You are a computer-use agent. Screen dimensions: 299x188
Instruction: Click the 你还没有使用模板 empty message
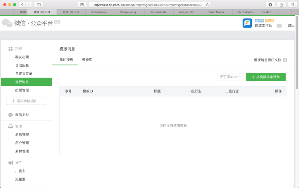tap(173, 126)
